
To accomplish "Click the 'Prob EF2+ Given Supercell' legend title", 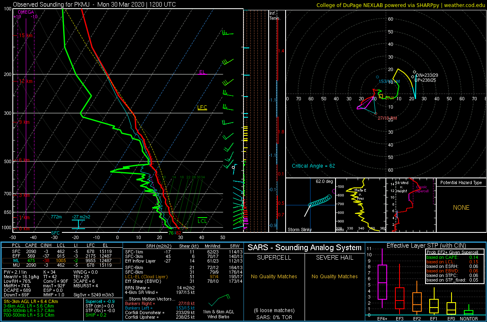I will (452, 252).
